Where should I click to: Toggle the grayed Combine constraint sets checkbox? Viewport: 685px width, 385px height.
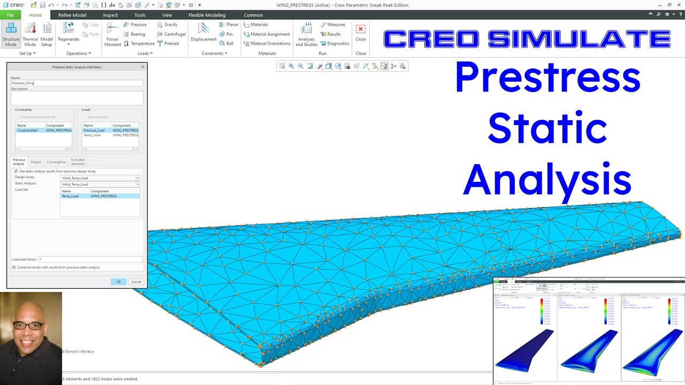[x=18, y=117]
